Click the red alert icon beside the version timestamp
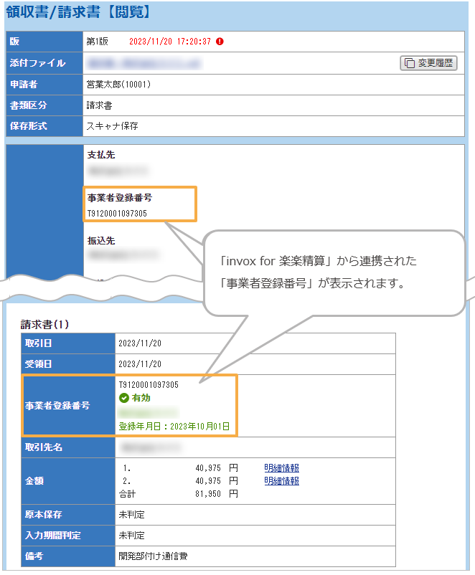This screenshot has height=575, width=475. tap(220, 42)
